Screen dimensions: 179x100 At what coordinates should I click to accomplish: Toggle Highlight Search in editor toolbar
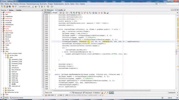click(79, 13)
